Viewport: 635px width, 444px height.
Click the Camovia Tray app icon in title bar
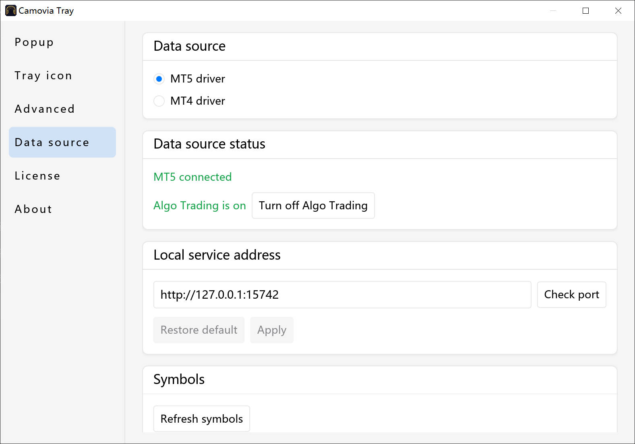(11, 10)
